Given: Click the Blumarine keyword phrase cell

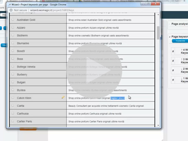Looking at the screenshot, I should [x=110, y=43].
